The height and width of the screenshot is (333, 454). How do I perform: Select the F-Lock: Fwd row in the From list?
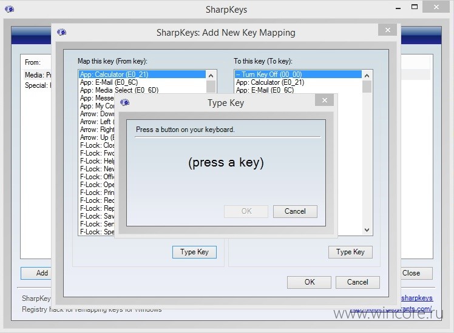pos(97,153)
